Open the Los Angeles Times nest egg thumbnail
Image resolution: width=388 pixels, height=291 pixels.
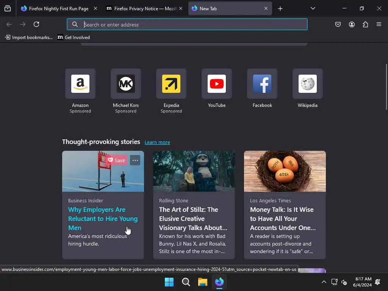285,171
